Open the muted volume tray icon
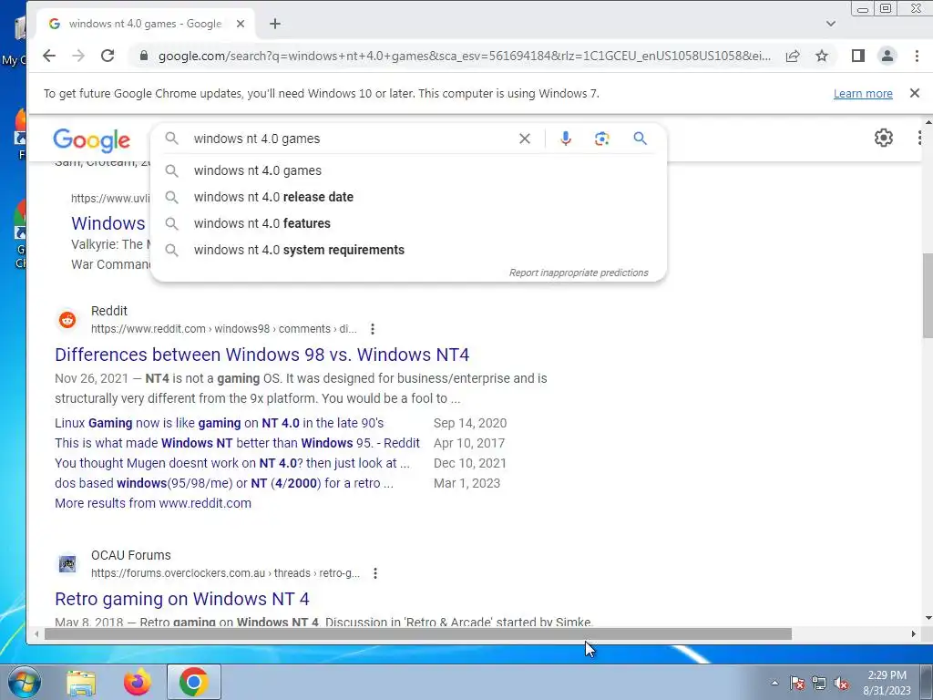 [841, 684]
